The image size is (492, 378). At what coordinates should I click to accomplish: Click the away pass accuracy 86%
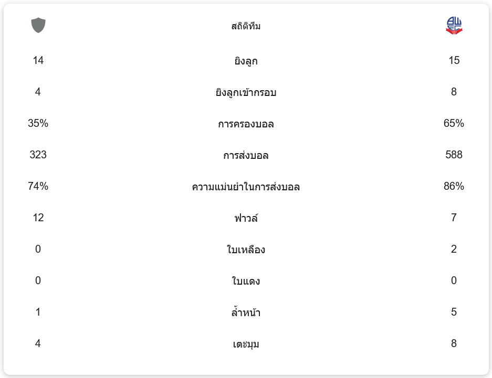click(x=454, y=187)
